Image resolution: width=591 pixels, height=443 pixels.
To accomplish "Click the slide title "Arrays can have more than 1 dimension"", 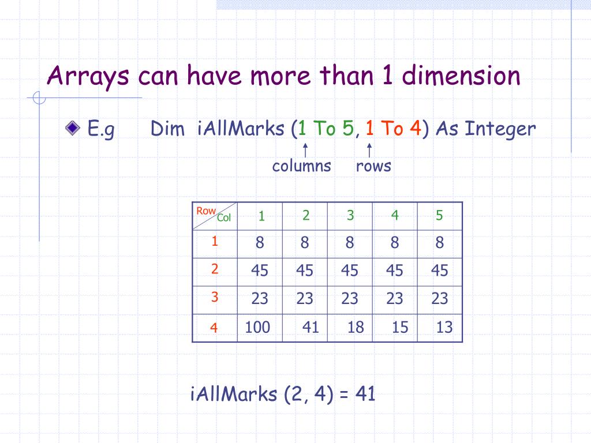I will [x=283, y=77].
